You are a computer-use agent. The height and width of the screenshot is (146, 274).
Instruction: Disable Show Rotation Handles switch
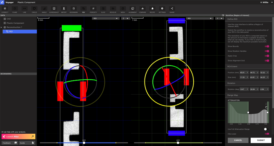[267, 51]
